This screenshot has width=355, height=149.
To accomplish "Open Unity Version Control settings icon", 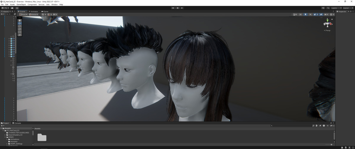I will (x=17, y=8).
